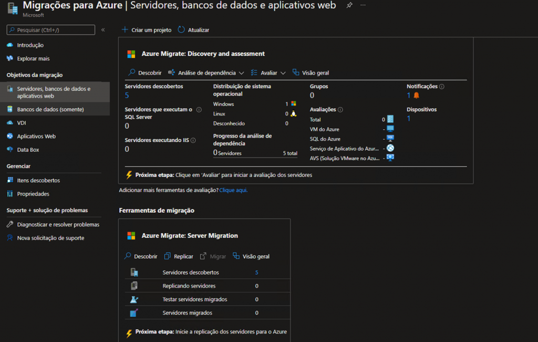538x342 pixels.
Task: Follow the Clique aqui link
Action: 233,190
